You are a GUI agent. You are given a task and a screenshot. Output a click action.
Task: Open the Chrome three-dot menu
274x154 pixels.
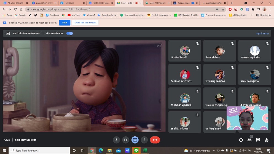[270, 9]
